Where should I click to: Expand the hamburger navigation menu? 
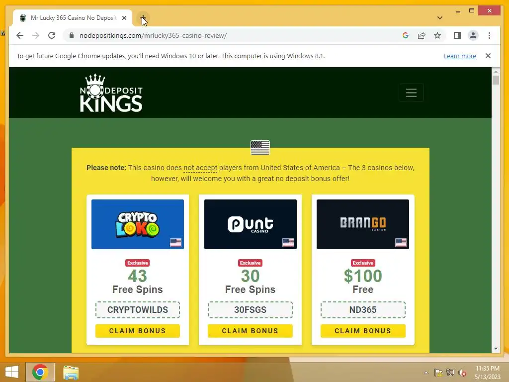click(411, 93)
